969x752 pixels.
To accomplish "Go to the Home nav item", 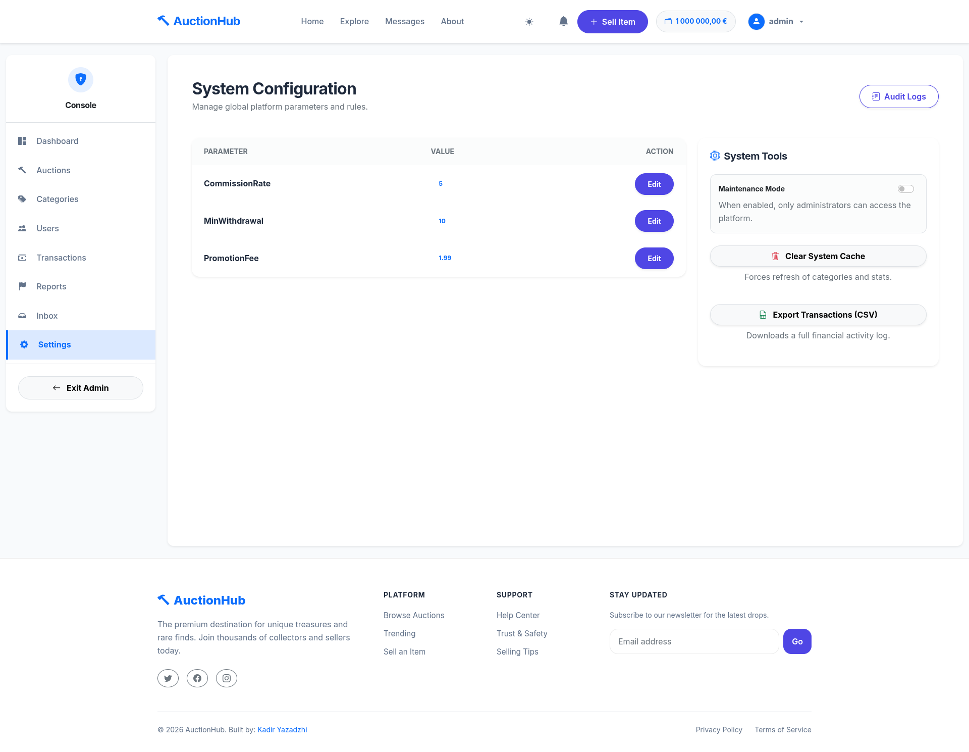I will click(x=312, y=21).
